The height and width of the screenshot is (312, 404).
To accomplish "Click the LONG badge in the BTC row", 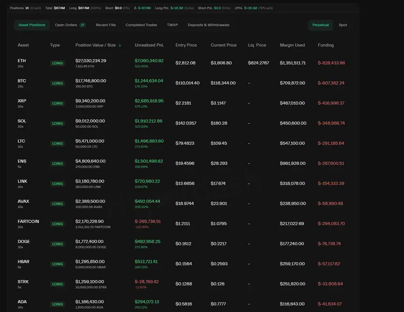I will pyautogui.click(x=57, y=83).
